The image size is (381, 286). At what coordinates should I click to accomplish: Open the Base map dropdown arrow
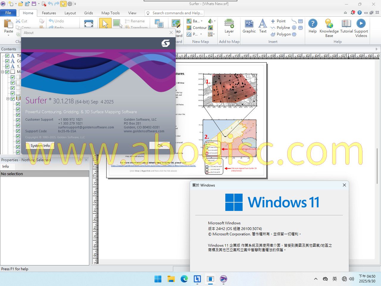202,21
